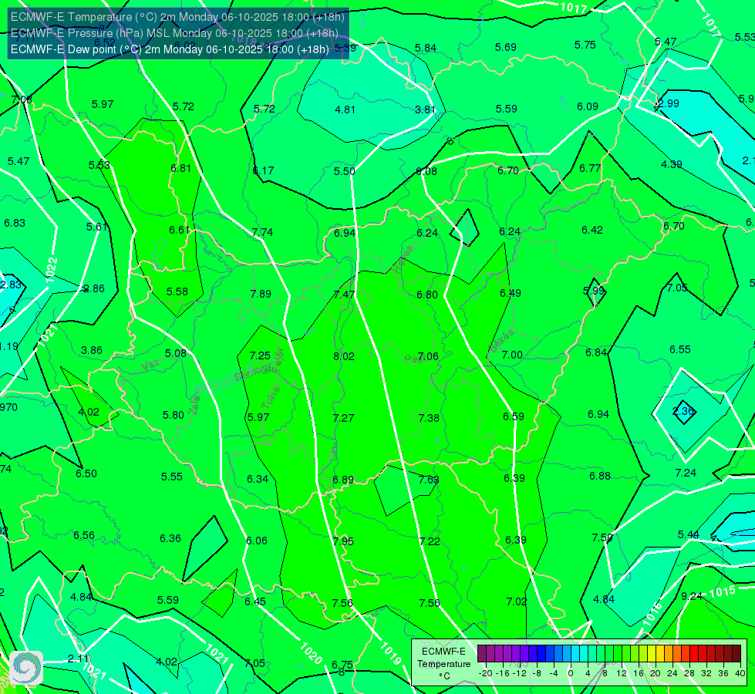Click the 6.81 temperature value
This screenshot has height=694, width=755.
pos(180,169)
